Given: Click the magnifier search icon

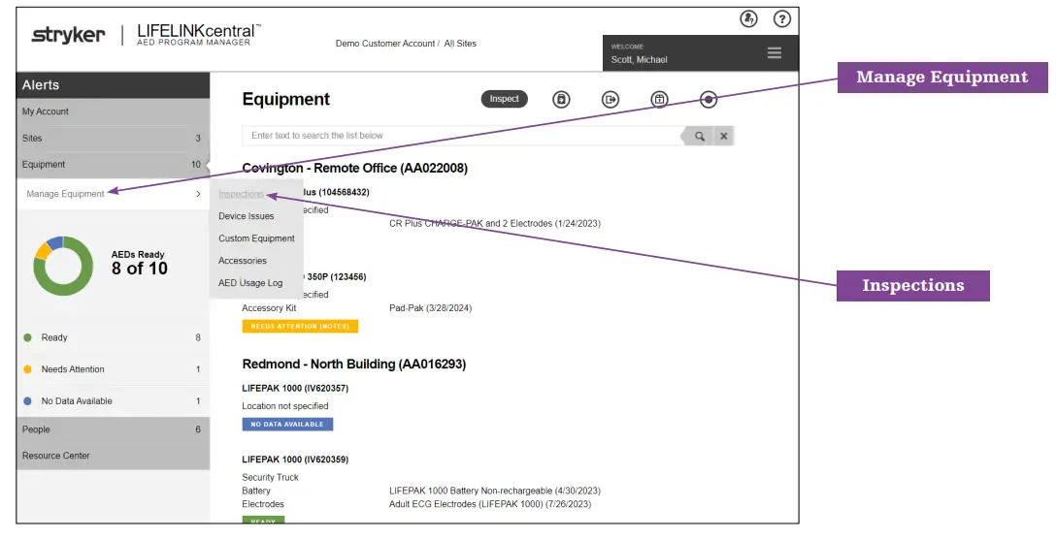Looking at the screenshot, I should [700, 136].
